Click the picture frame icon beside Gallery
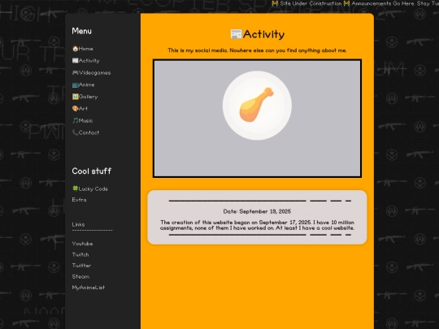This screenshot has width=439, height=329. point(75,97)
